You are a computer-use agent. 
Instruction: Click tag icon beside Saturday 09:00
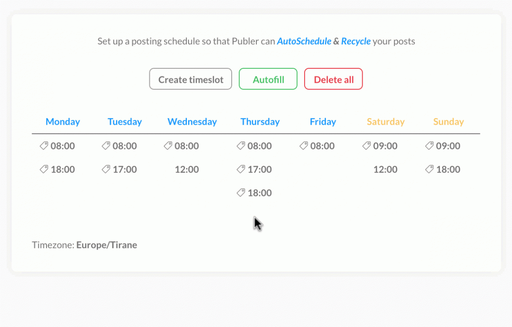[366, 146]
